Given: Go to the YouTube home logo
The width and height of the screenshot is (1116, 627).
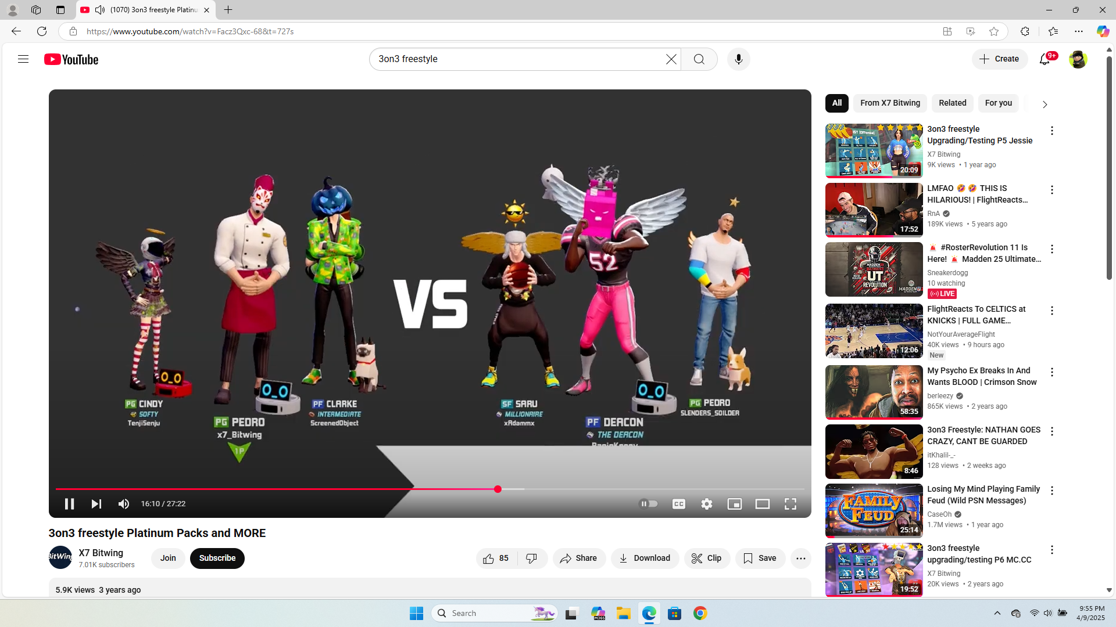Looking at the screenshot, I should tap(71, 59).
